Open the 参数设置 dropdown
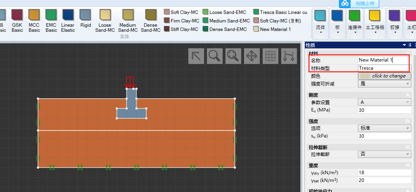The height and width of the screenshot is (192, 416). pyautogui.click(x=384, y=102)
